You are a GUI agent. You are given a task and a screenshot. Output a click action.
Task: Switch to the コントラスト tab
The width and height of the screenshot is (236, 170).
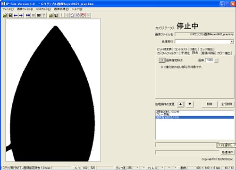click(181, 49)
